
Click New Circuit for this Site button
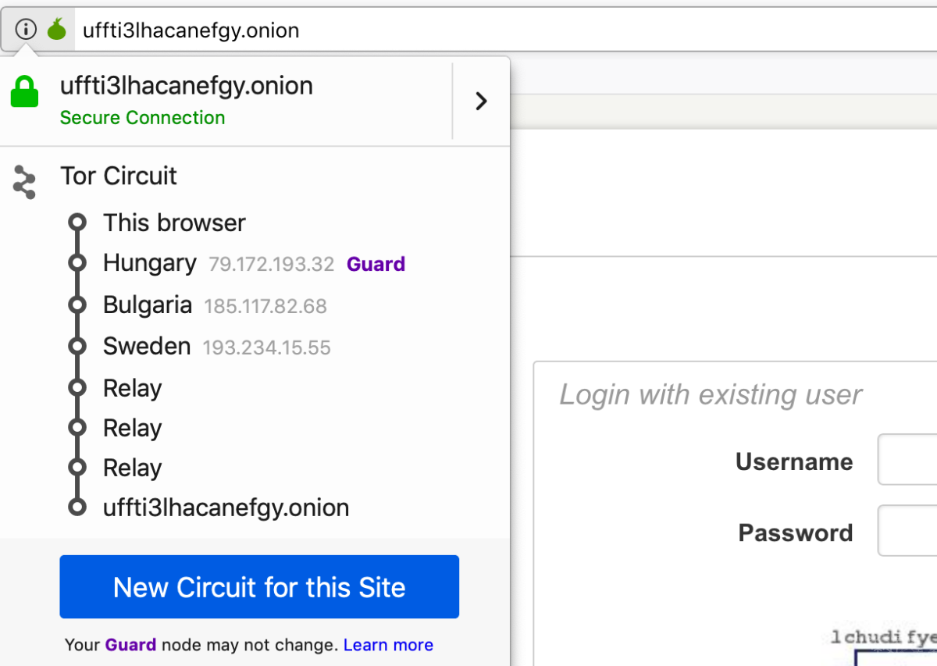(x=259, y=587)
